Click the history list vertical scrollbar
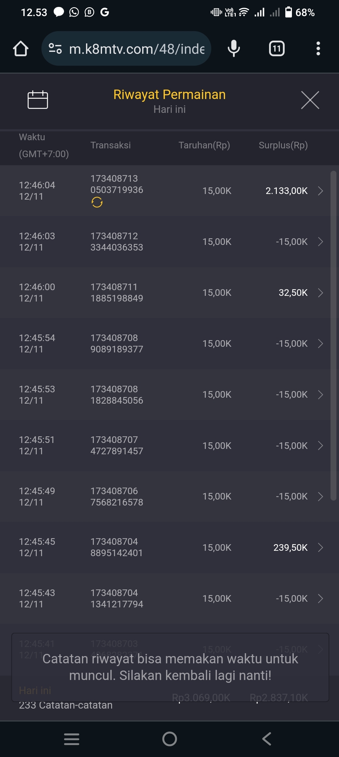 pyautogui.click(x=333, y=335)
